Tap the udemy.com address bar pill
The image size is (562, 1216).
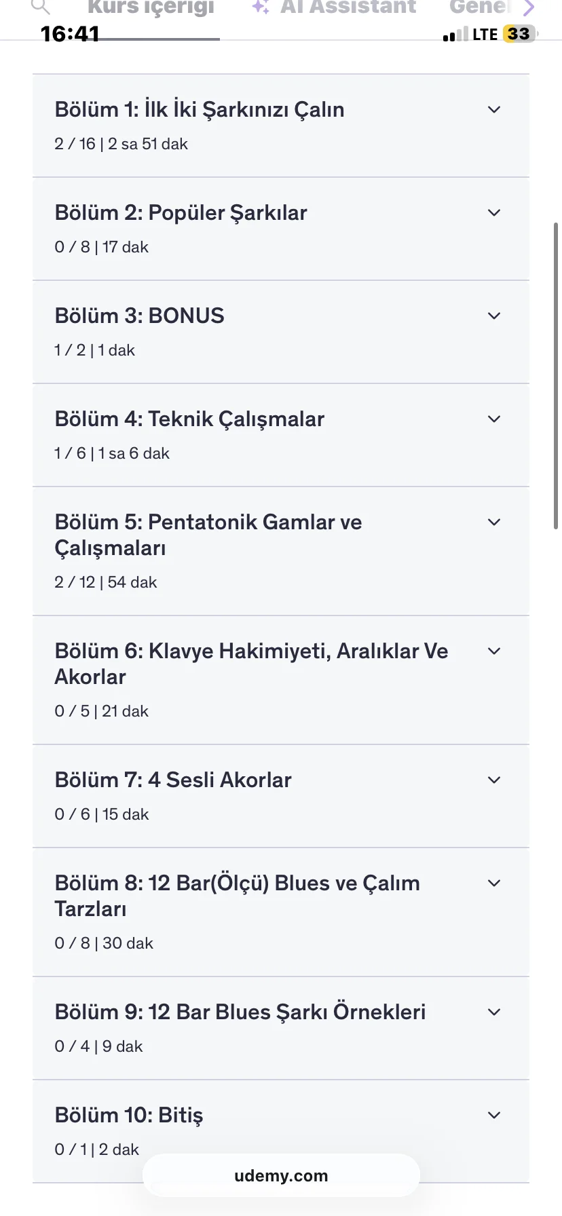281,1176
